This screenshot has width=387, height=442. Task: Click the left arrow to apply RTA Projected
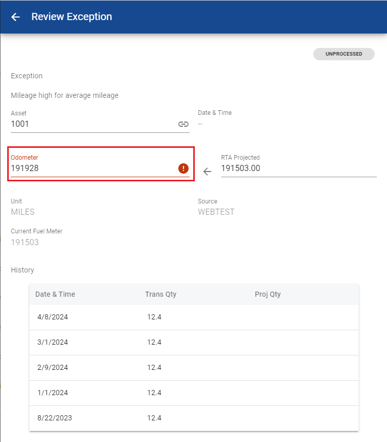click(x=207, y=172)
